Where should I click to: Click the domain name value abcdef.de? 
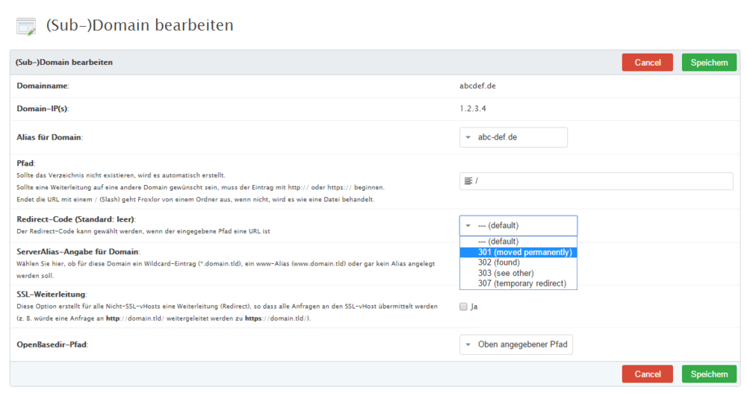[477, 86]
